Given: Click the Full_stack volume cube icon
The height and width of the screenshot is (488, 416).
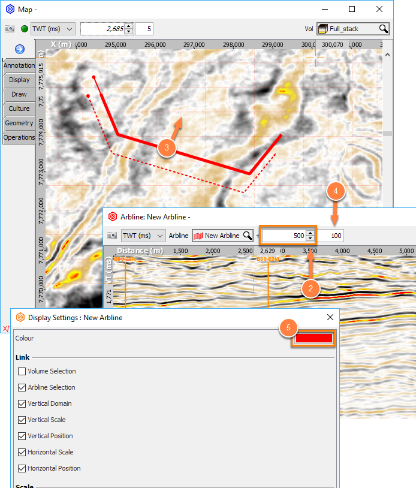Looking at the screenshot, I should [323, 29].
